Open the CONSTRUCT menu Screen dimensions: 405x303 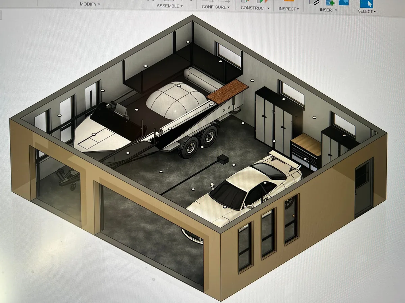[255, 8]
